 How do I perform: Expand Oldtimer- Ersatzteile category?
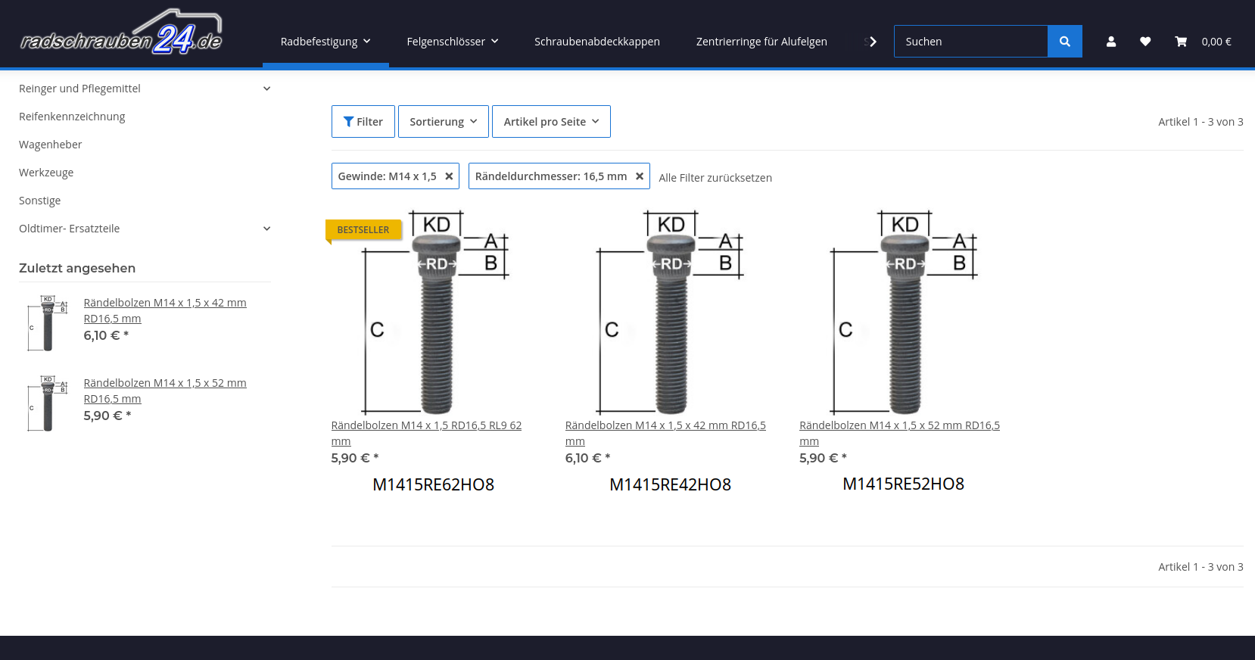point(266,229)
